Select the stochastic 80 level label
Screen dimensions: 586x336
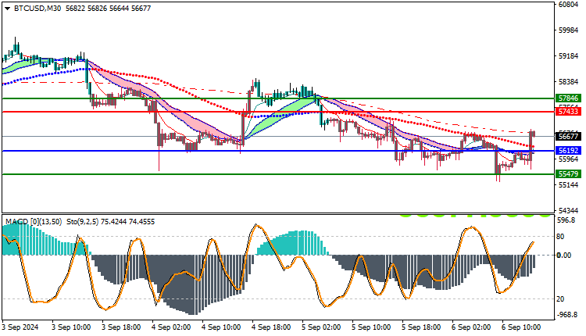(x=560, y=237)
